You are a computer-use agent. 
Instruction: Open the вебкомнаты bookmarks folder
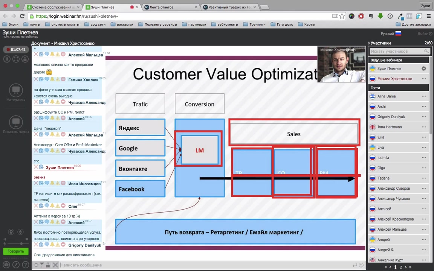(x=225, y=24)
